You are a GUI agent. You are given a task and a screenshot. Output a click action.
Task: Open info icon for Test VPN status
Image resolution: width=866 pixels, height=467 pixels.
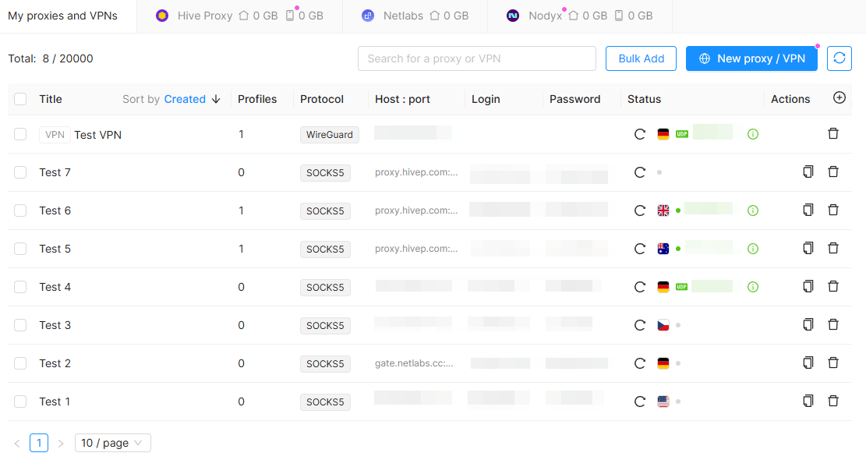(753, 134)
